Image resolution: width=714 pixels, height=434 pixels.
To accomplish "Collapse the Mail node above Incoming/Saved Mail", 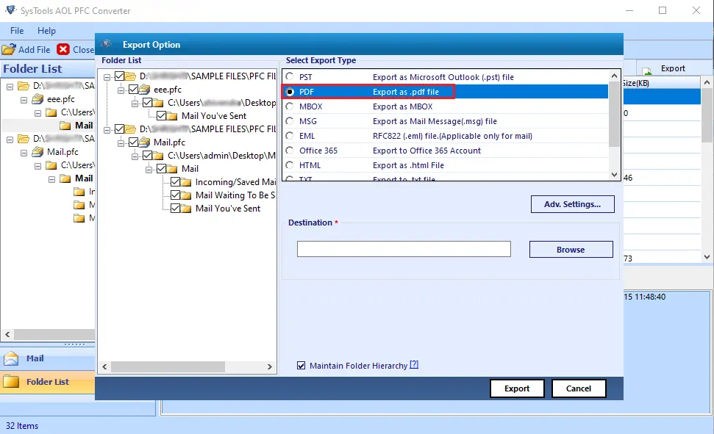I will (x=149, y=169).
